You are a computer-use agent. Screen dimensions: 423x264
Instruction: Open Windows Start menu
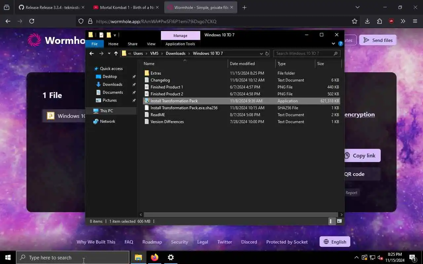8,257
